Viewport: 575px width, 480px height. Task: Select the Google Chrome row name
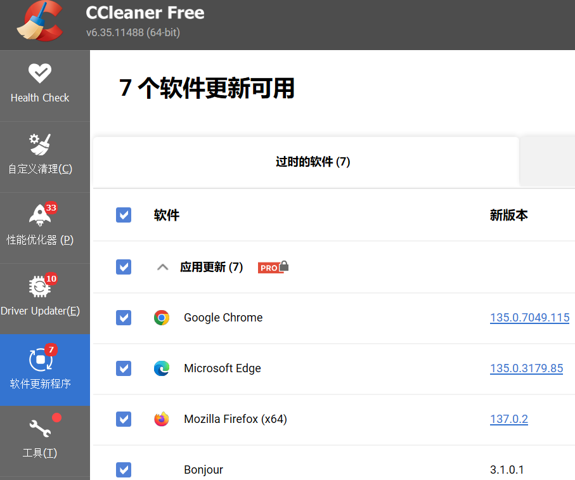point(223,318)
